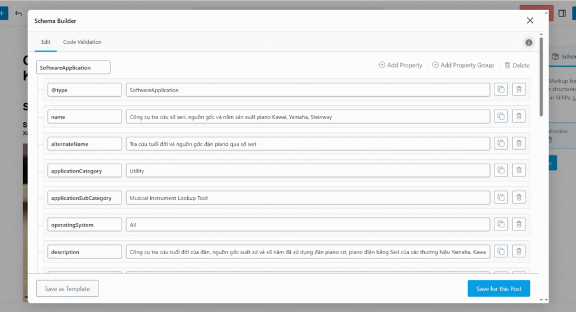Click the Schema Builder vertical scrollbar

(541, 76)
